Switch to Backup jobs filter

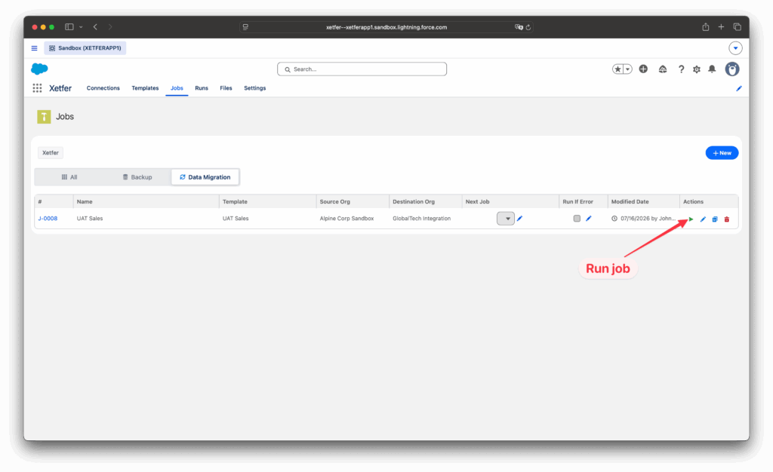coord(137,177)
